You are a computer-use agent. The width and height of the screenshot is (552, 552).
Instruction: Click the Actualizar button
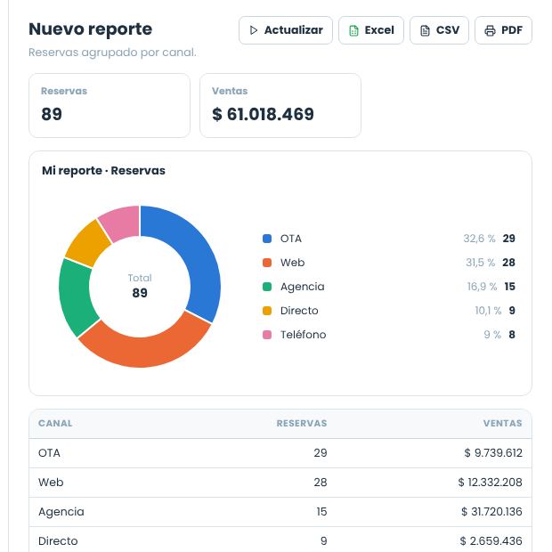point(286,30)
